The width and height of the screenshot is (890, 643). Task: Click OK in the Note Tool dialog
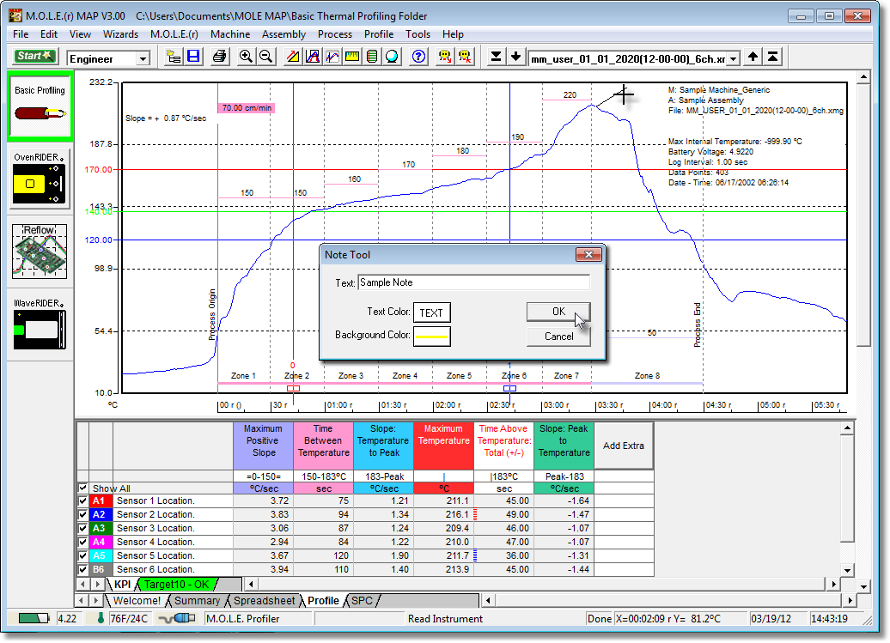point(558,312)
